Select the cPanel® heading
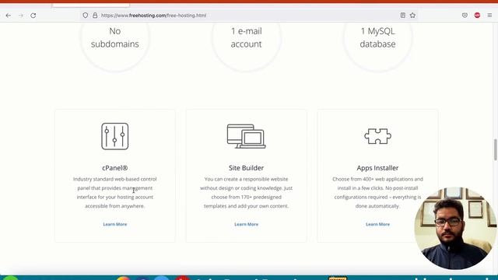The image size is (498, 280). tap(115, 168)
